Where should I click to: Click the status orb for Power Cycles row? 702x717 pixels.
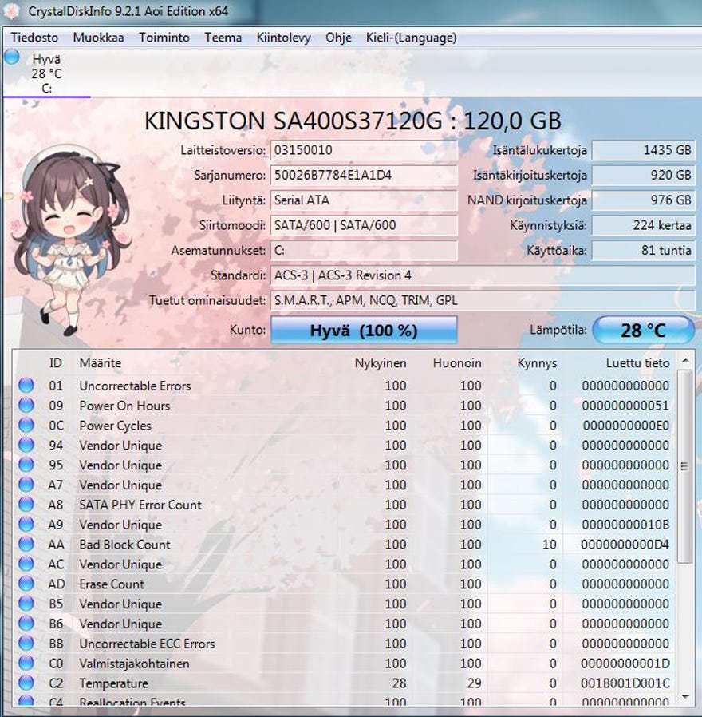26,425
